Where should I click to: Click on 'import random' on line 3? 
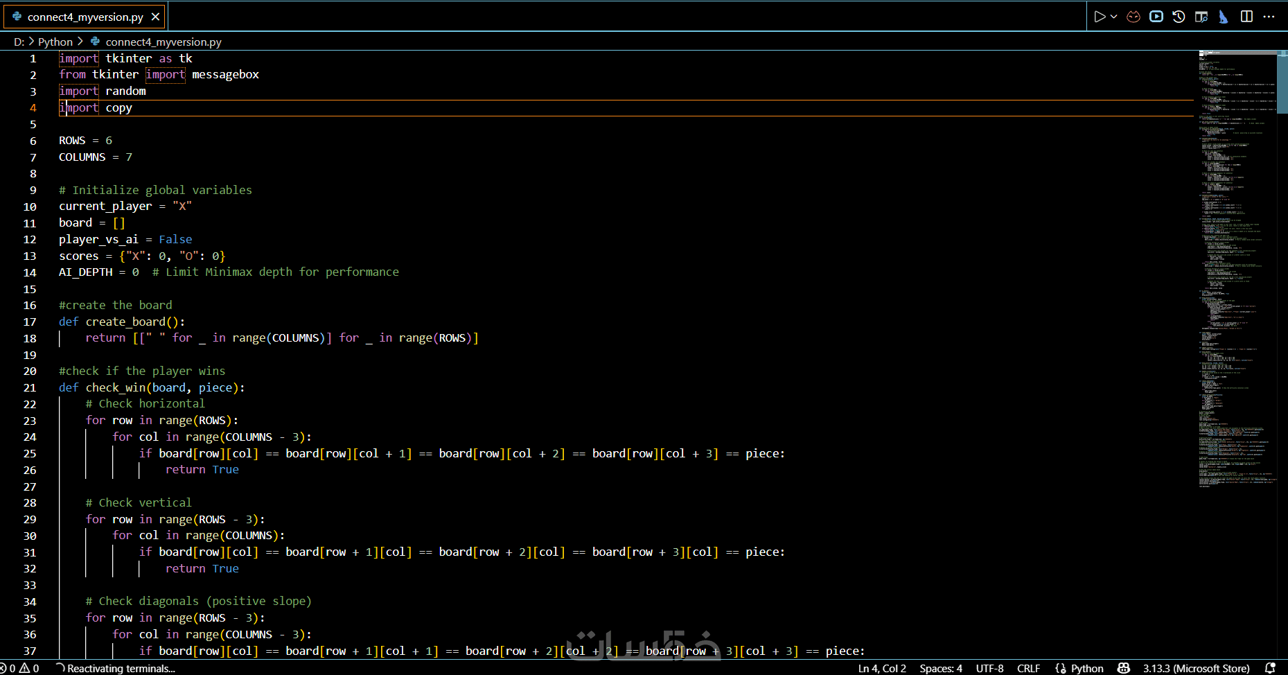tap(103, 91)
